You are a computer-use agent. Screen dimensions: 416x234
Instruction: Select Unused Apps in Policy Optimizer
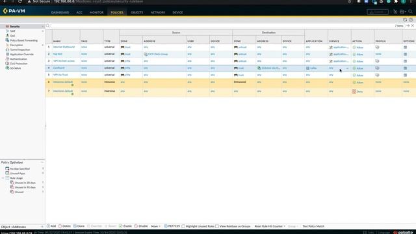pos(18,174)
